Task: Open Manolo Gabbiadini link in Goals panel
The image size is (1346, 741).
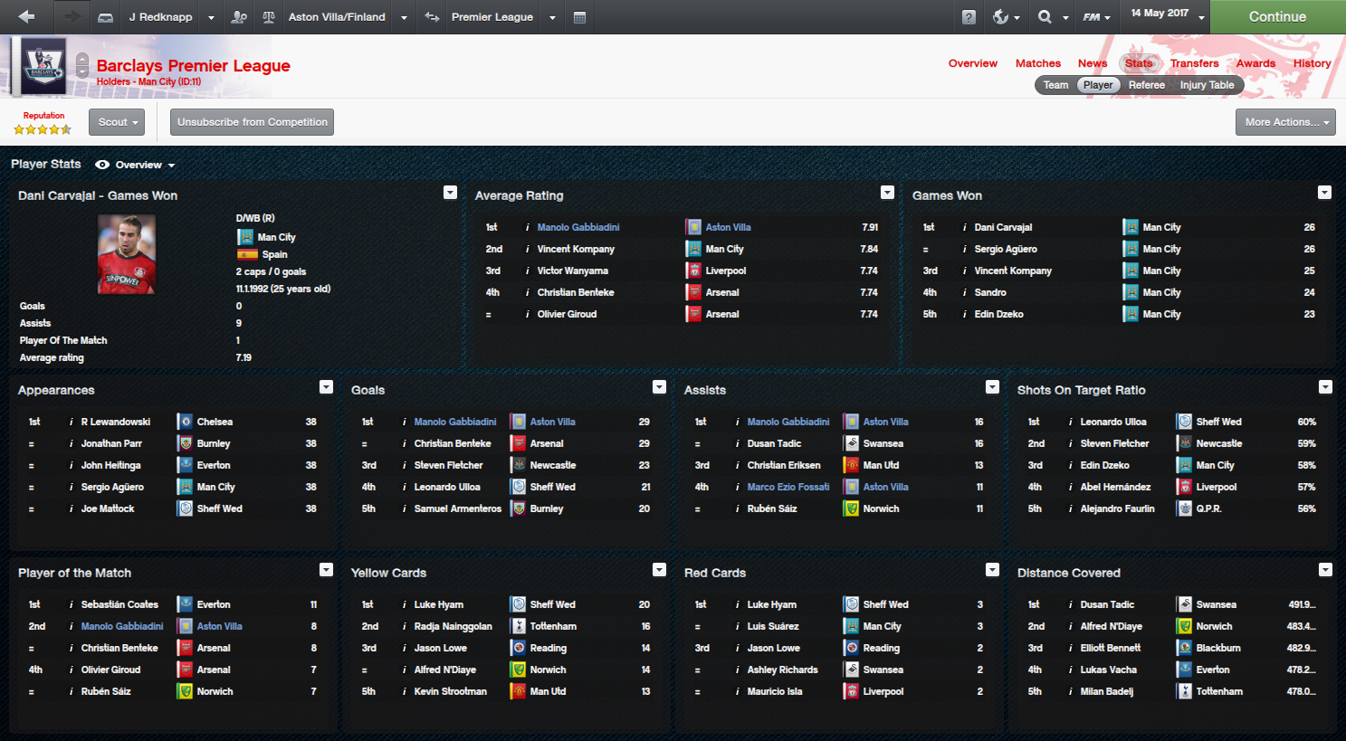Action: [x=455, y=422]
